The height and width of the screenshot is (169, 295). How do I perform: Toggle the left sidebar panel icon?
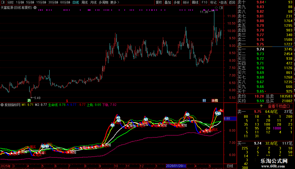click(3, 2)
